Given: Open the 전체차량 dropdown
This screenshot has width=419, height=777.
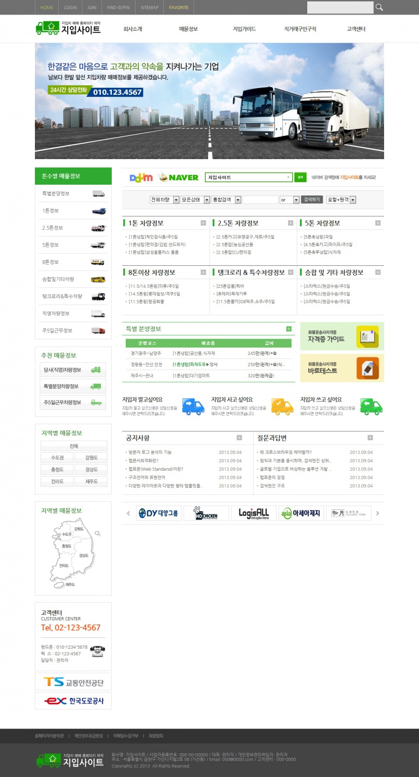Looking at the screenshot, I should [164, 200].
